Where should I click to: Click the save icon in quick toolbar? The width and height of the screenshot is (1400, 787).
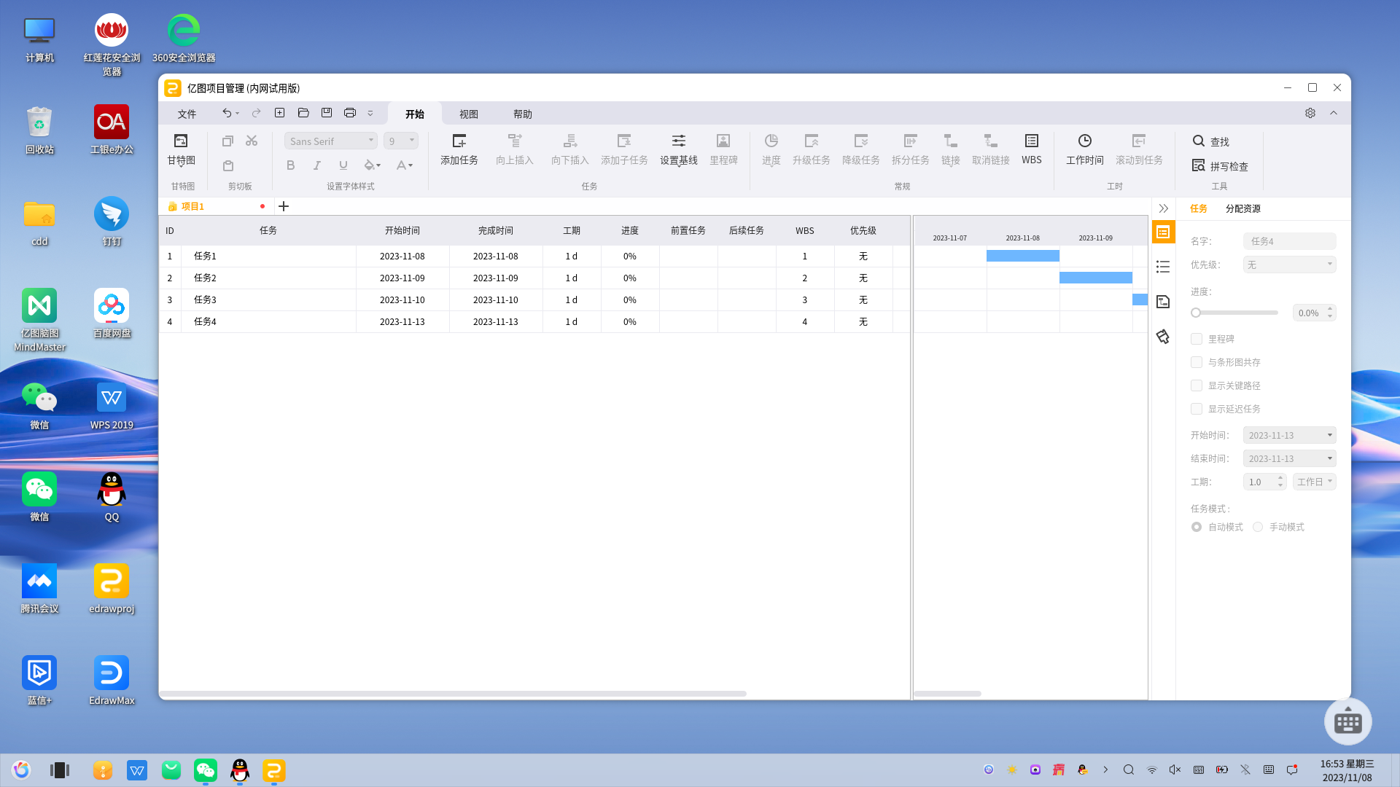(x=327, y=113)
